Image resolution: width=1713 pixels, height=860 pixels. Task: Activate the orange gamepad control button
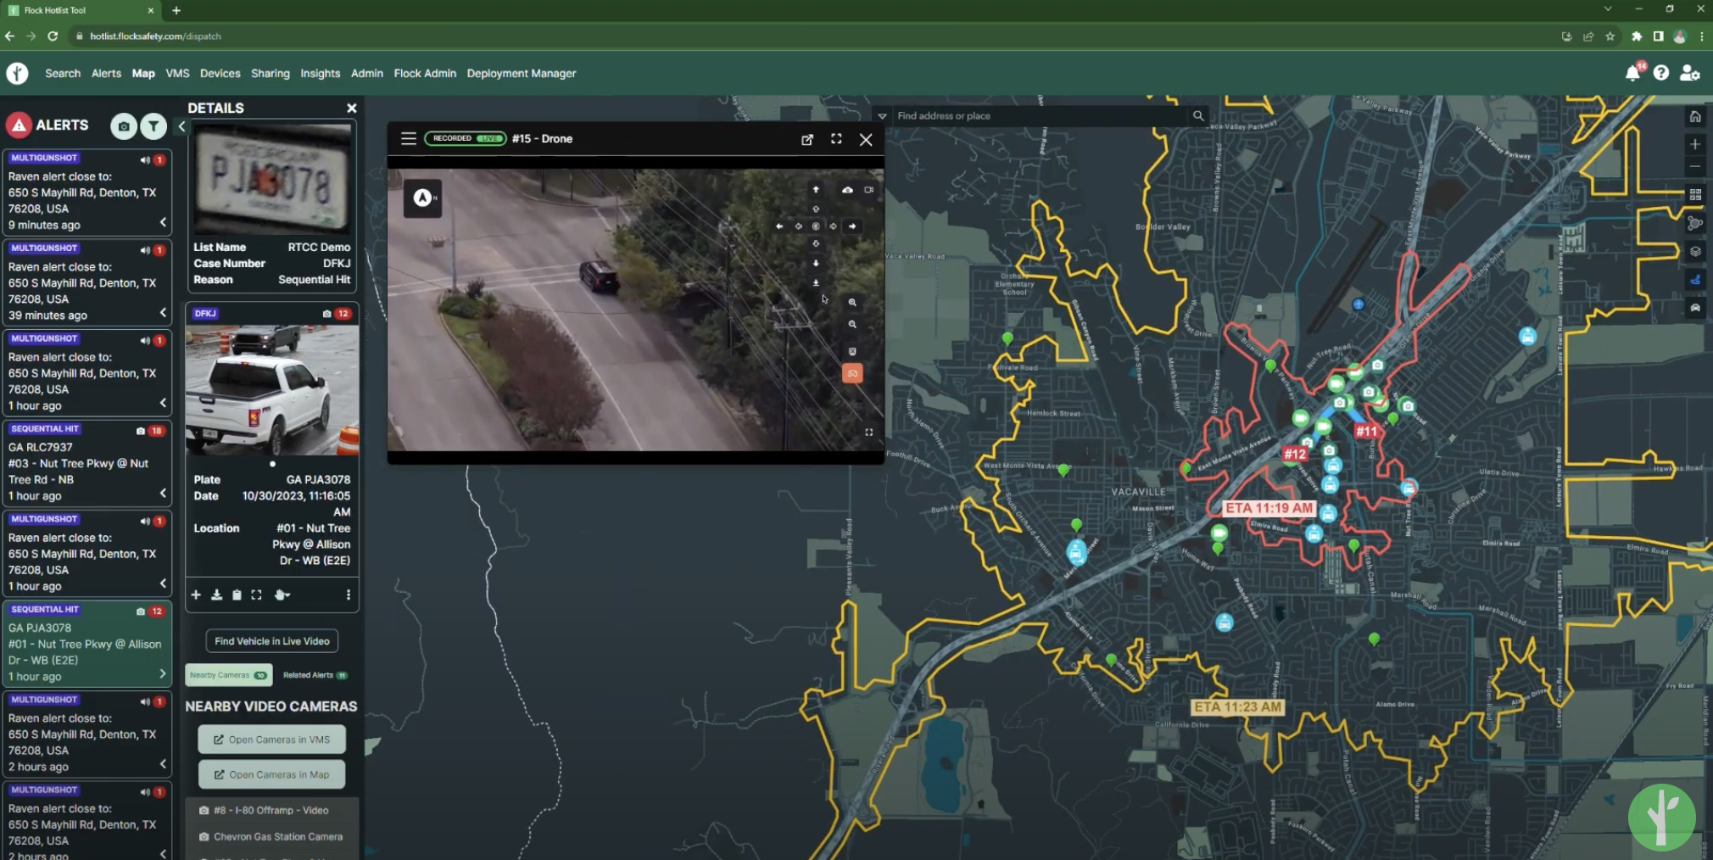coord(852,373)
